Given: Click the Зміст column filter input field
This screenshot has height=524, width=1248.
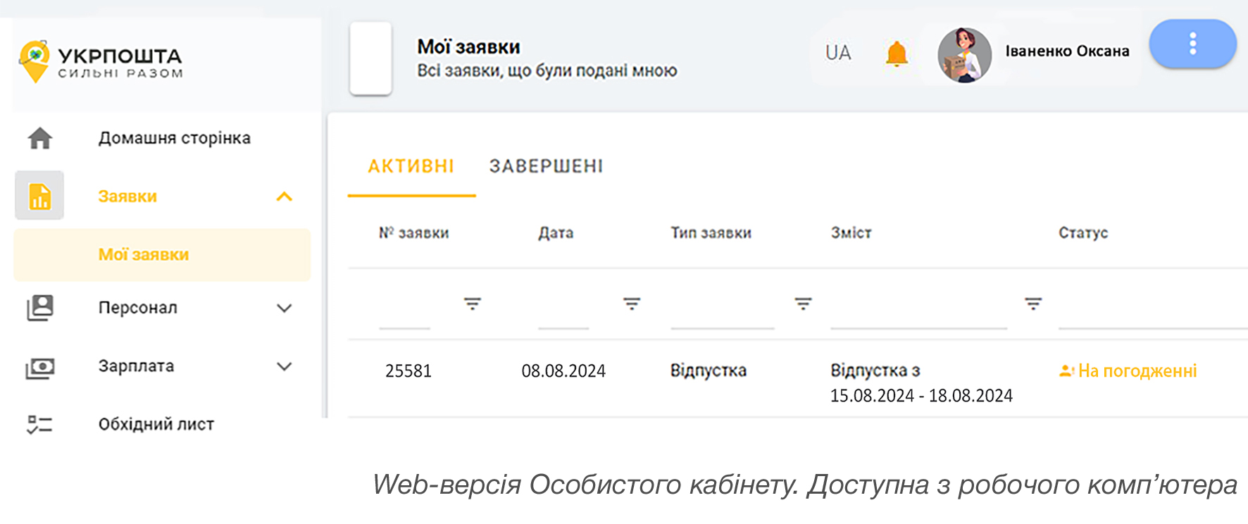Looking at the screenshot, I should pyautogui.click(x=918, y=316).
